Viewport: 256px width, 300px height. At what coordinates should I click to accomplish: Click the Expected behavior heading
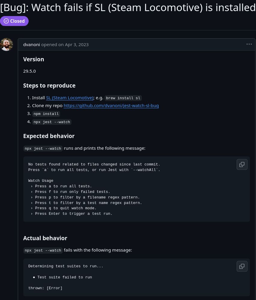(49, 136)
